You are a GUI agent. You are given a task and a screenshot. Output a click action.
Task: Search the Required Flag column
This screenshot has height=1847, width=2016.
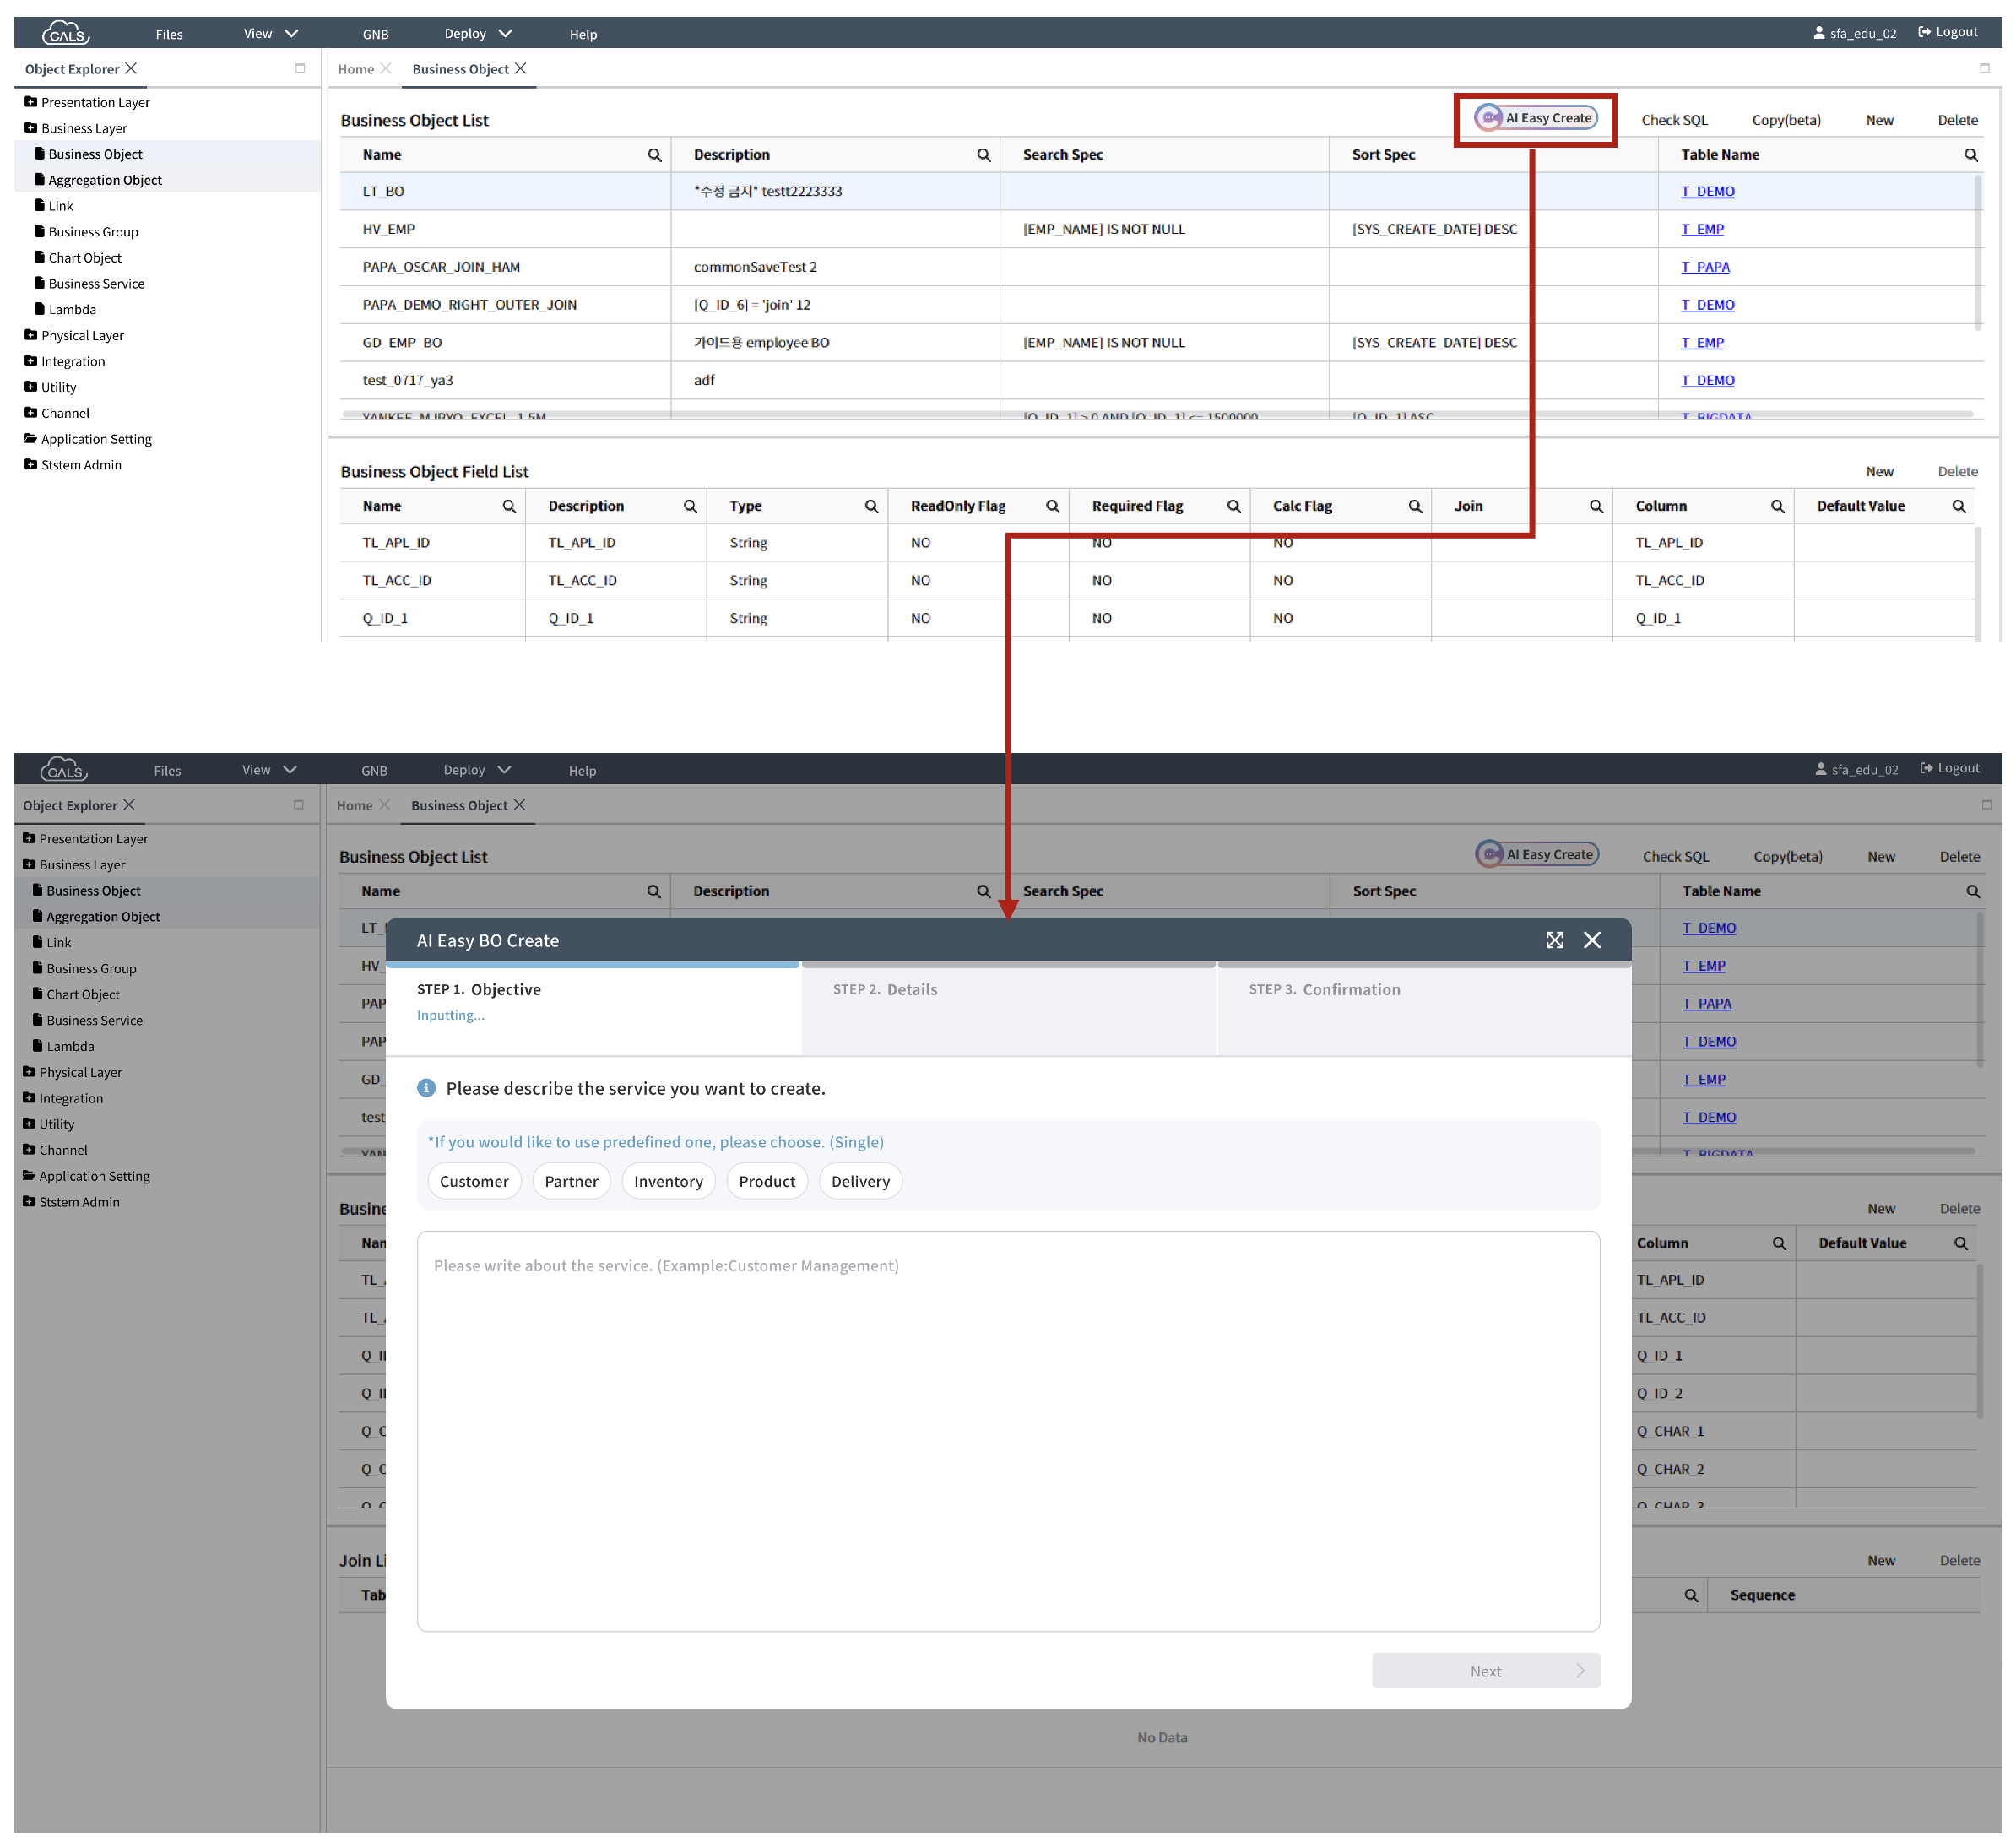point(1233,507)
